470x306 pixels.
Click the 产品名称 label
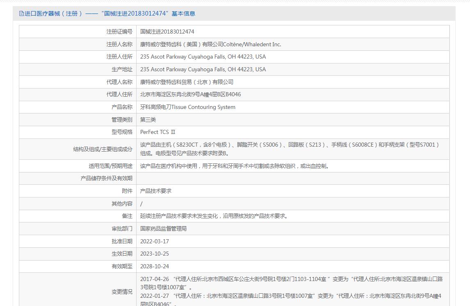pos(122,107)
